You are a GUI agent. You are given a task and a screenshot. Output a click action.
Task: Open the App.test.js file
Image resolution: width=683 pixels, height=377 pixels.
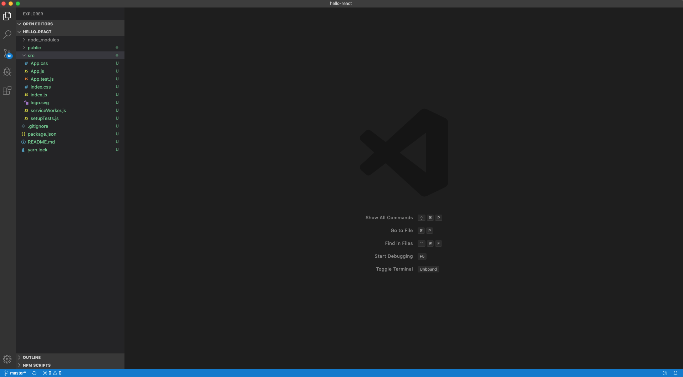[x=70, y=79]
